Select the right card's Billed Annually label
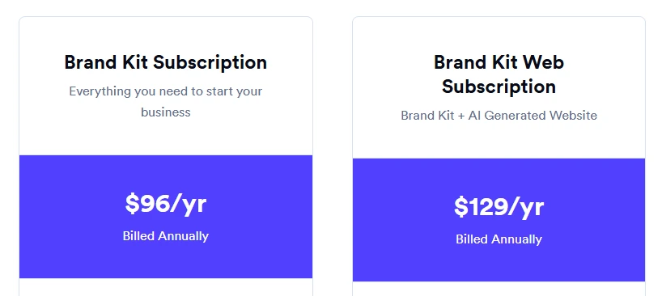 point(499,239)
